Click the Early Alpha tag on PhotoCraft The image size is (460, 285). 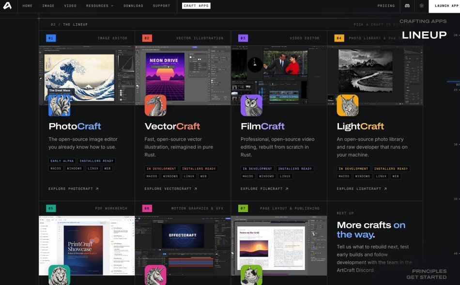(x=62, y=161)
